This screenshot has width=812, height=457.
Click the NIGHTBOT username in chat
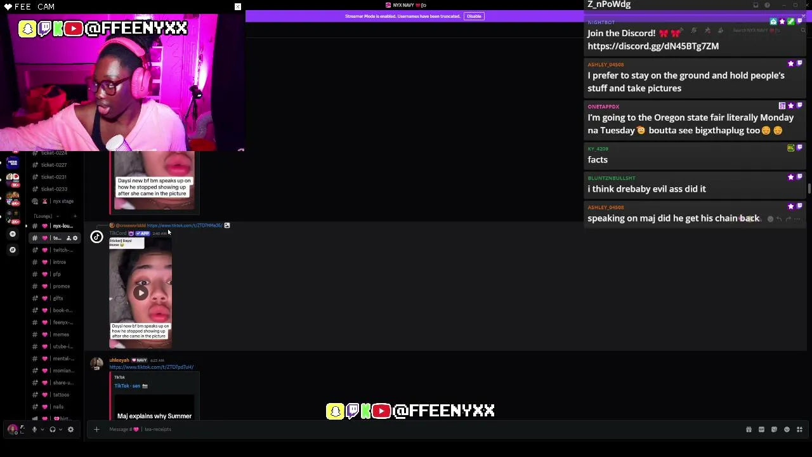pyautogui.click(x=601, y=22)
